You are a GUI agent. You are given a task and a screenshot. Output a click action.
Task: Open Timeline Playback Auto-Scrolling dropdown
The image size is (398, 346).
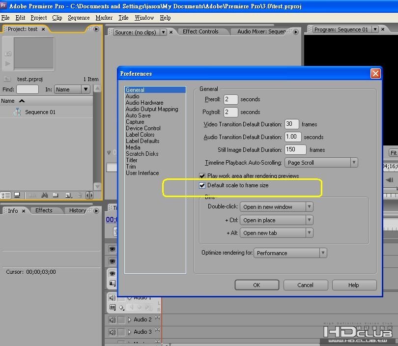tap(321, 163)
